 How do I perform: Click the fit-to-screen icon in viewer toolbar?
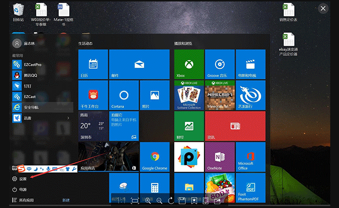(135, 200)
